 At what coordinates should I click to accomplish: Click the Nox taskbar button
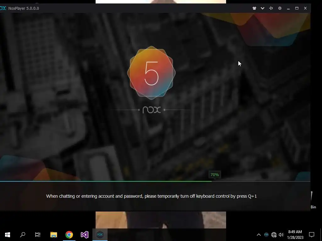pyautogui.click(x=100, y=235)
